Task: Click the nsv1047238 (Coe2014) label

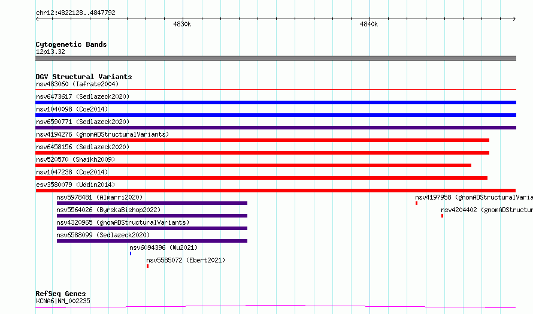Action: coord(72,172)
